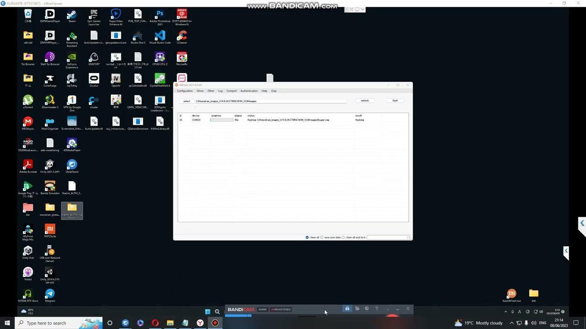Click the flash button in MiFlash
This screenshot has height=329, width=586.
395,101
